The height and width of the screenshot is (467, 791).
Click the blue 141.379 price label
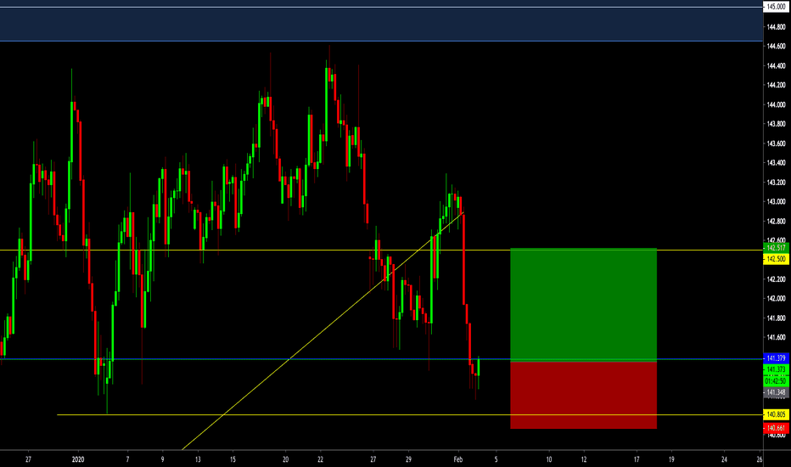(776, 358)
